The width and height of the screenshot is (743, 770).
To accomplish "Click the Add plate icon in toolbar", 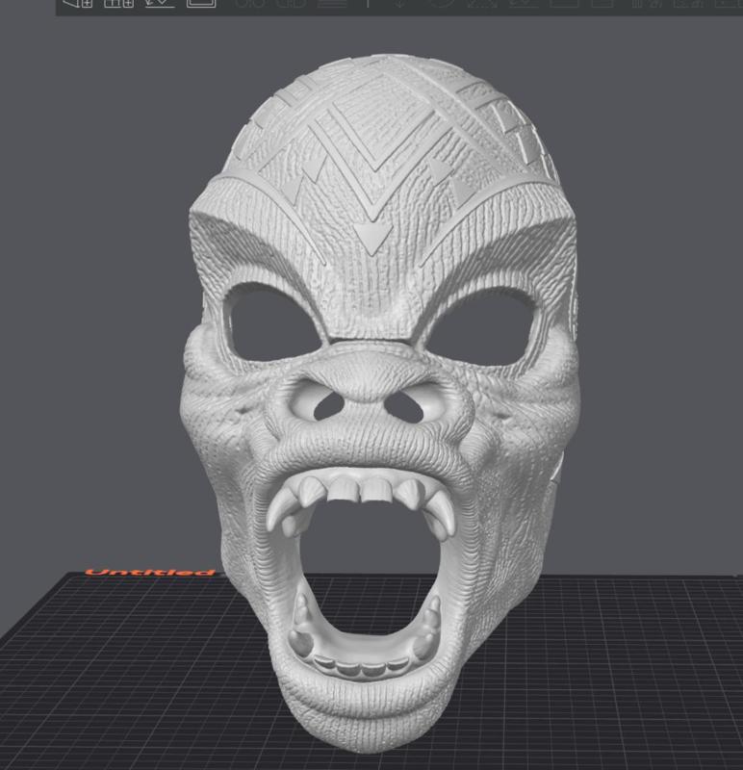I will point(118,3).
